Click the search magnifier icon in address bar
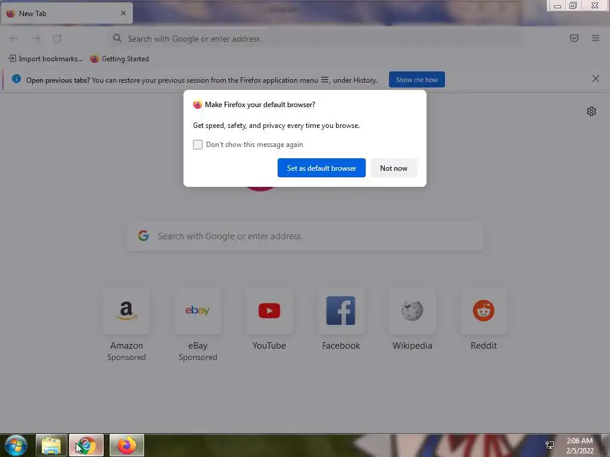Image resolution: width=610 pixels, height=457 pixels. (117, 38)
